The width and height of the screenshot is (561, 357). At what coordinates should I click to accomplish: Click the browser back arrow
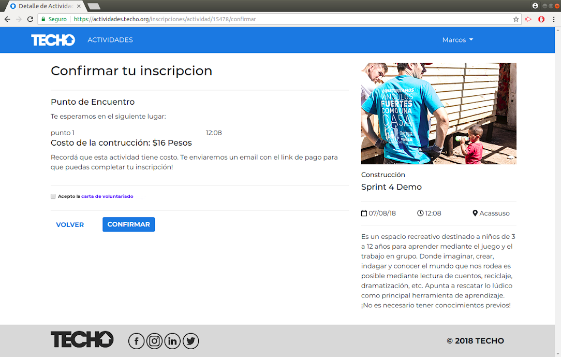point(8,19)
